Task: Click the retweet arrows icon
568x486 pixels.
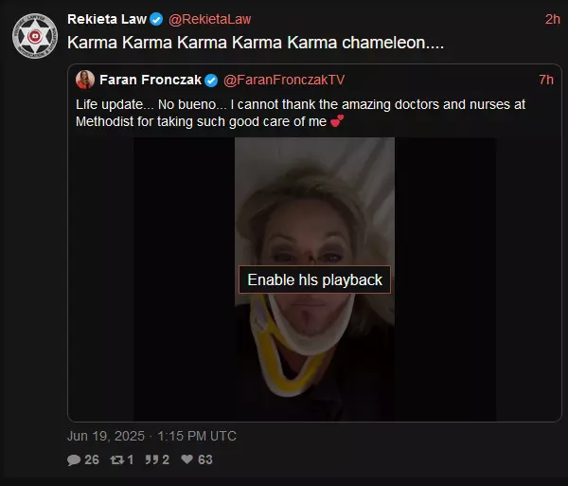Action: [117, 459]
